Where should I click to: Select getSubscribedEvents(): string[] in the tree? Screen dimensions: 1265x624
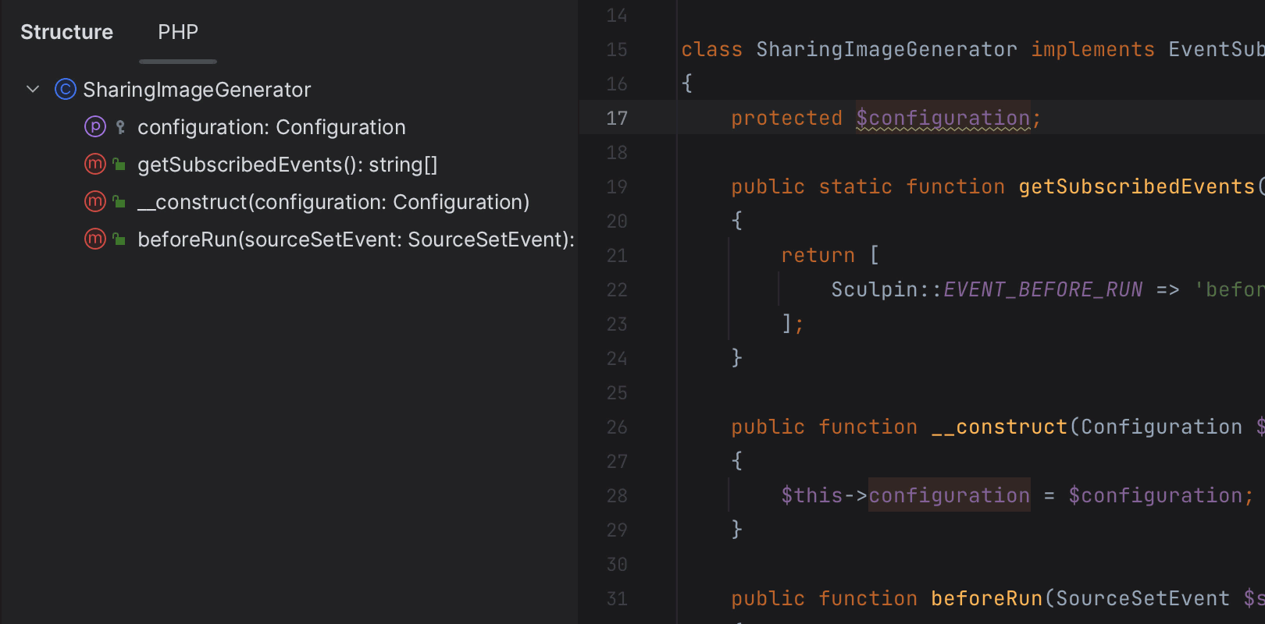tap(287, 164)
